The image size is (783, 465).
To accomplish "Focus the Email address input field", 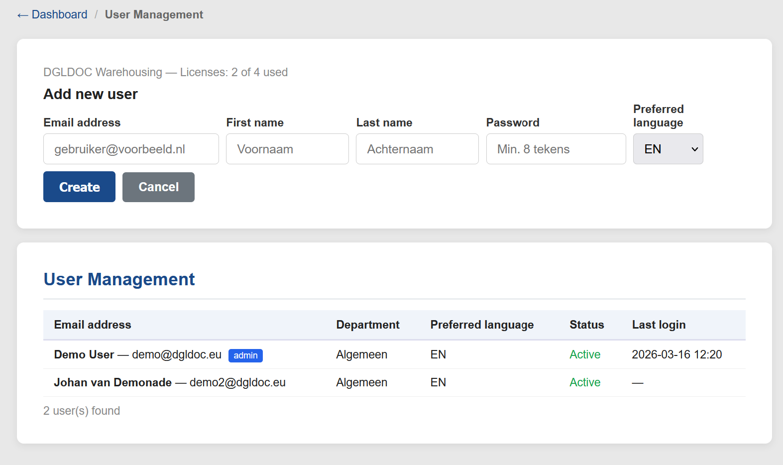I will pos(131,149).
